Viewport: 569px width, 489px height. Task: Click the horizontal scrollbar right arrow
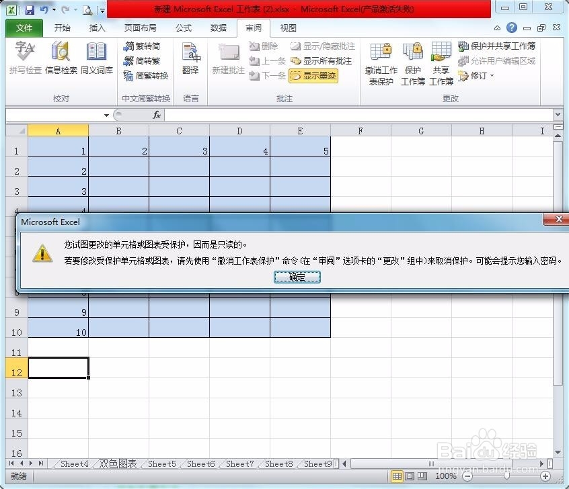[542, 463]
